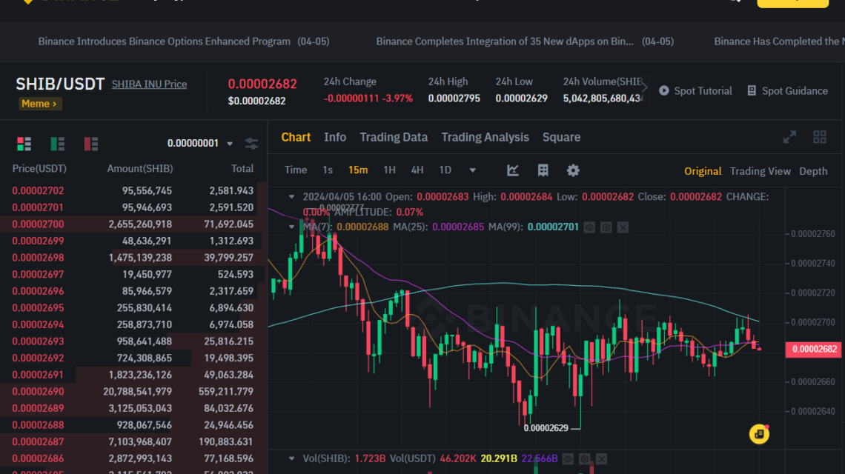This screenshot has height=474, width=845.
Task: Open multi-chart grid layout icon
Action: point(819,137)
